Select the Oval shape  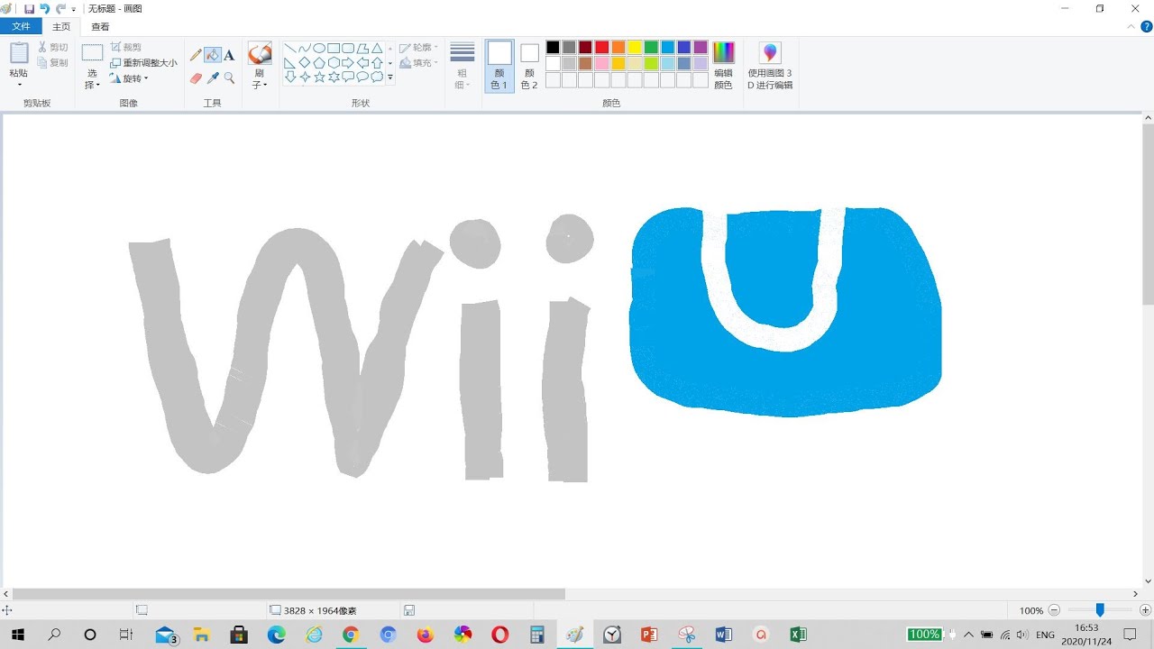coord(319,49)
